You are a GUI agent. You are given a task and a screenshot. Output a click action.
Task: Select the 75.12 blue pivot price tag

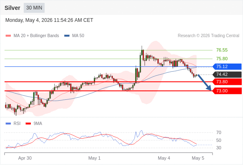(227, 66)
